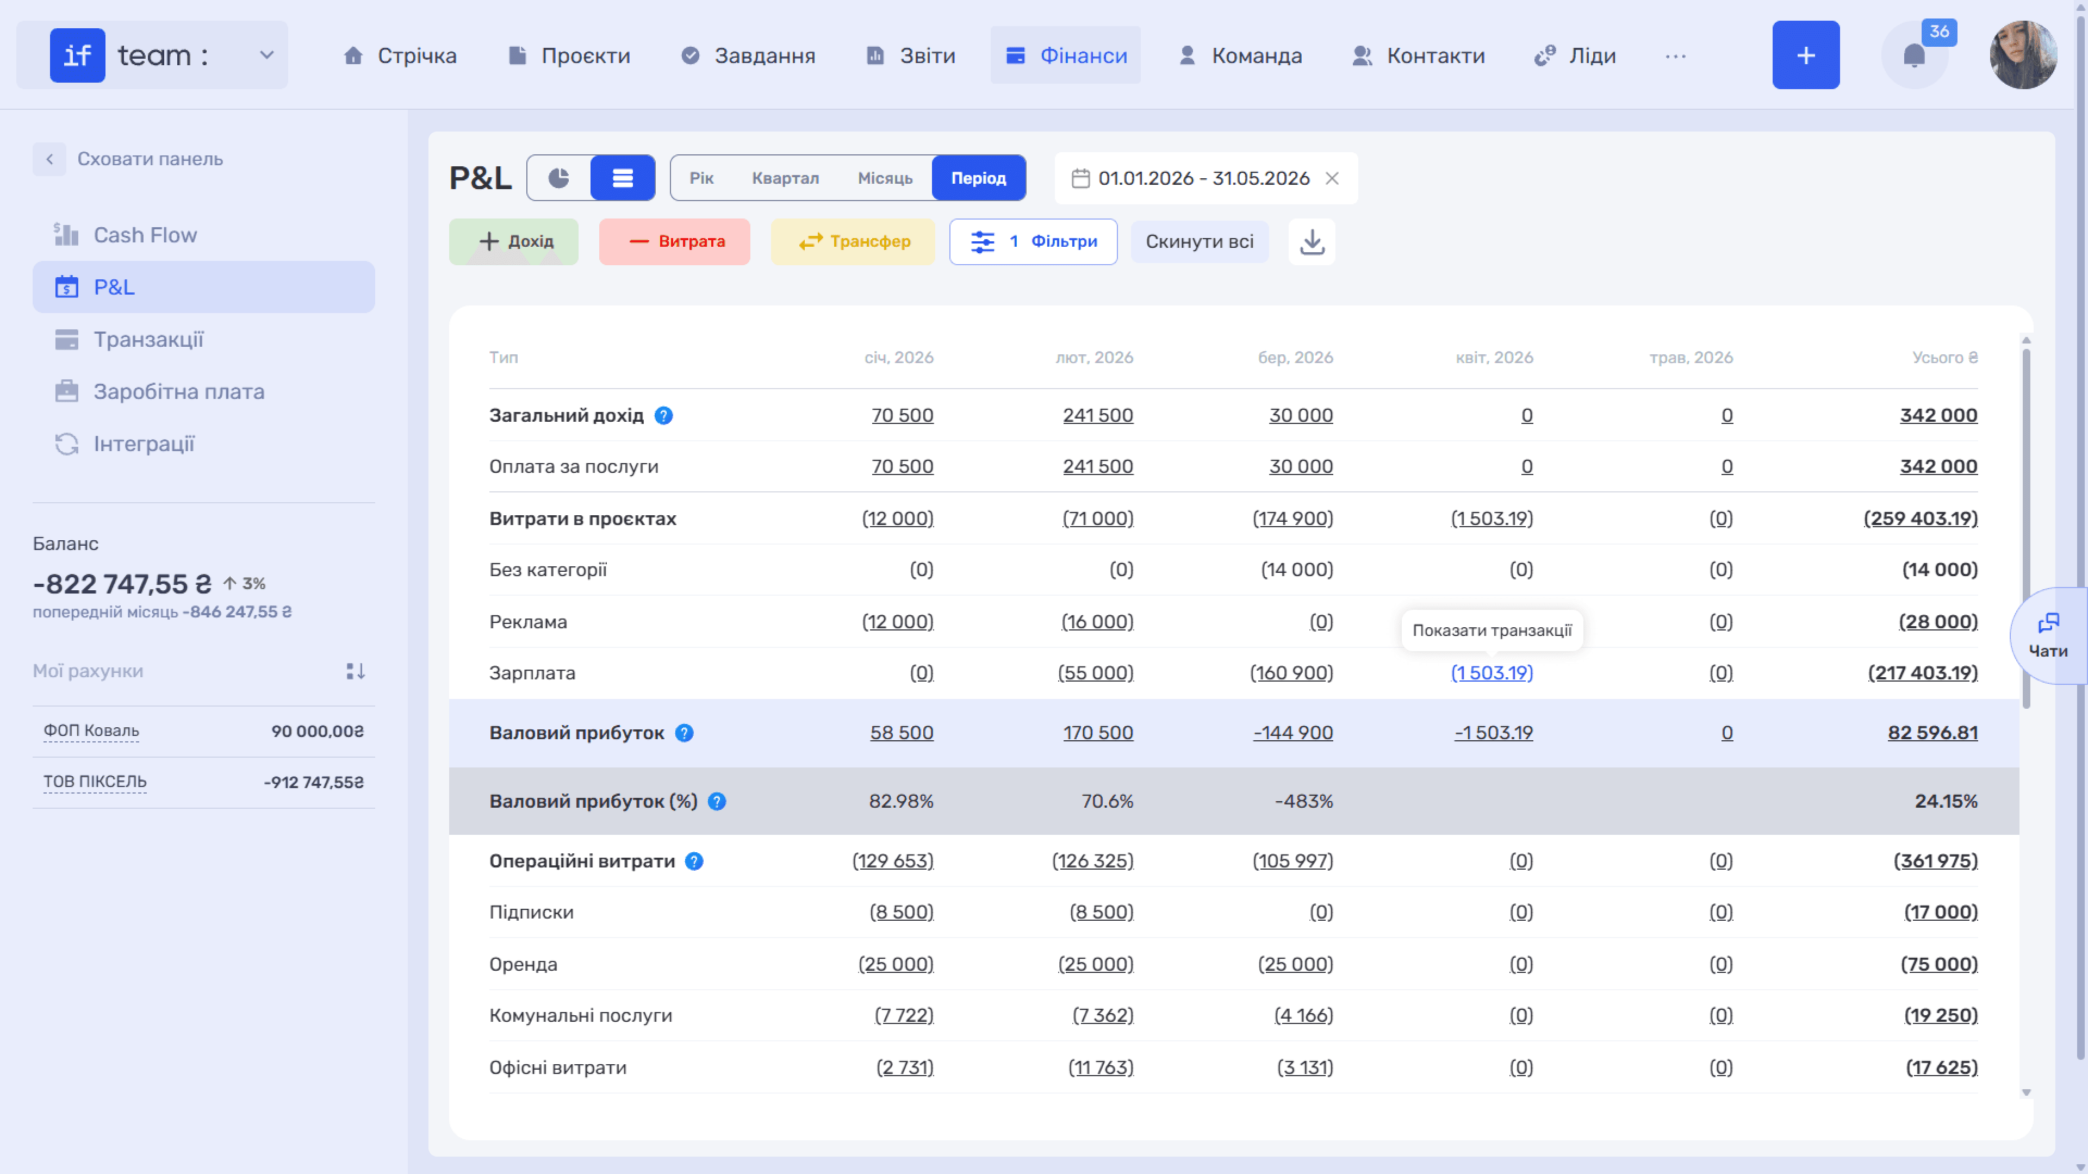The image size is (2088, 1174).
Task: Sort the Мої рахунки accounts list
Action: coord(356,671)
